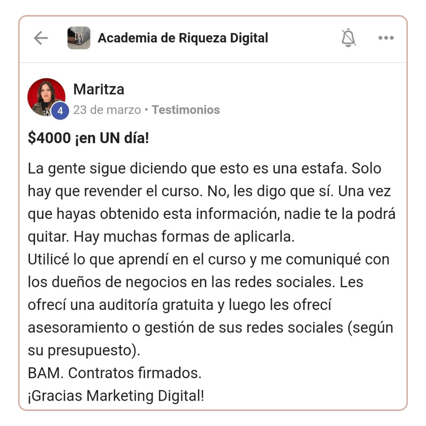Click the line starting asesoramiento o gestión
This screenshot has width=426, height=426.
pyautogui.click(x=211, y=328)
